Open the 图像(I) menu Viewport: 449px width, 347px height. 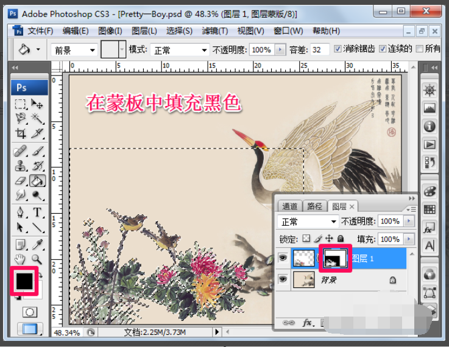[110, 31]
